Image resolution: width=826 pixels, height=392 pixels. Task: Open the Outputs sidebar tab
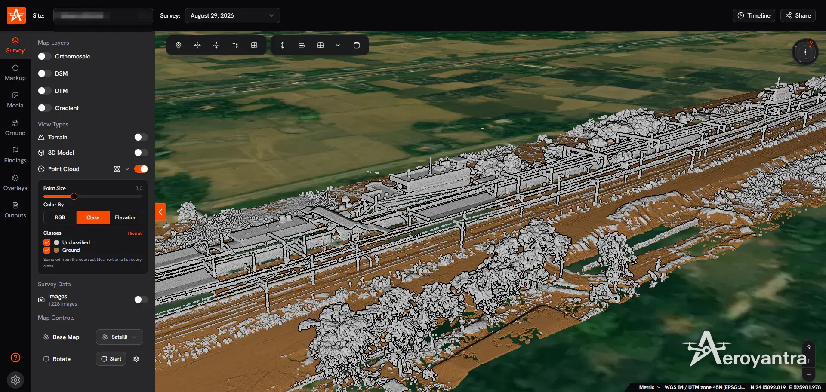coord(15,211)
